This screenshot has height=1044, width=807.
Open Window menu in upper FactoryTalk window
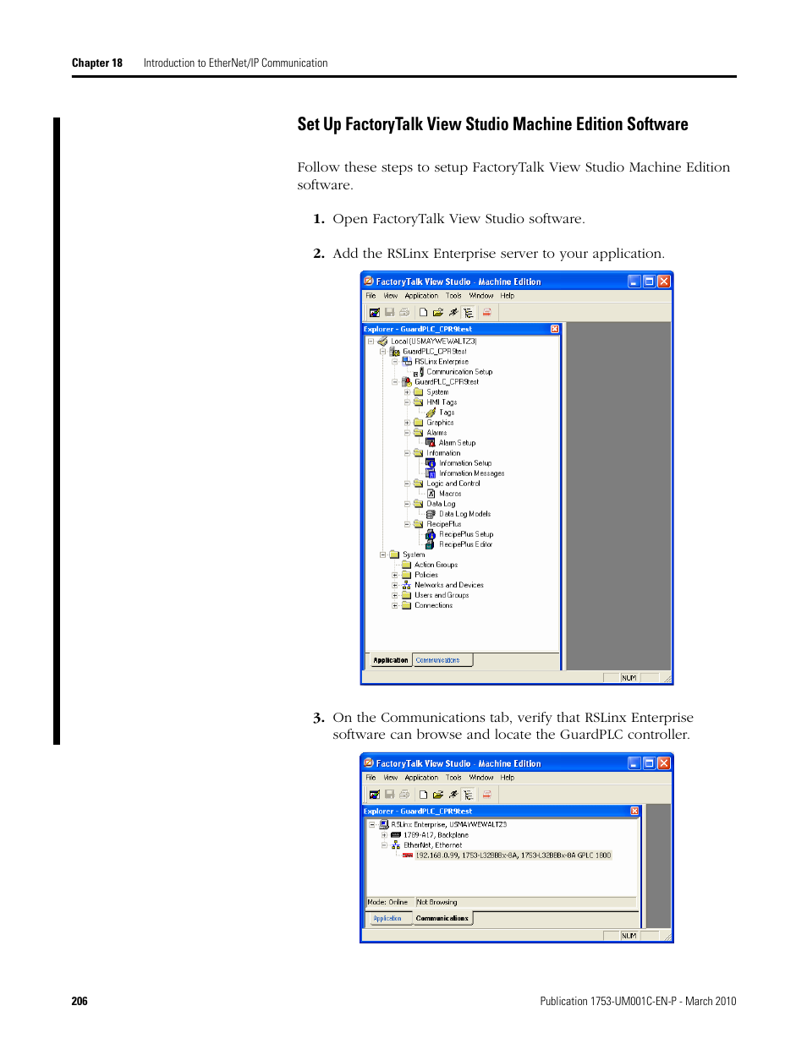(x=481, y=296)
